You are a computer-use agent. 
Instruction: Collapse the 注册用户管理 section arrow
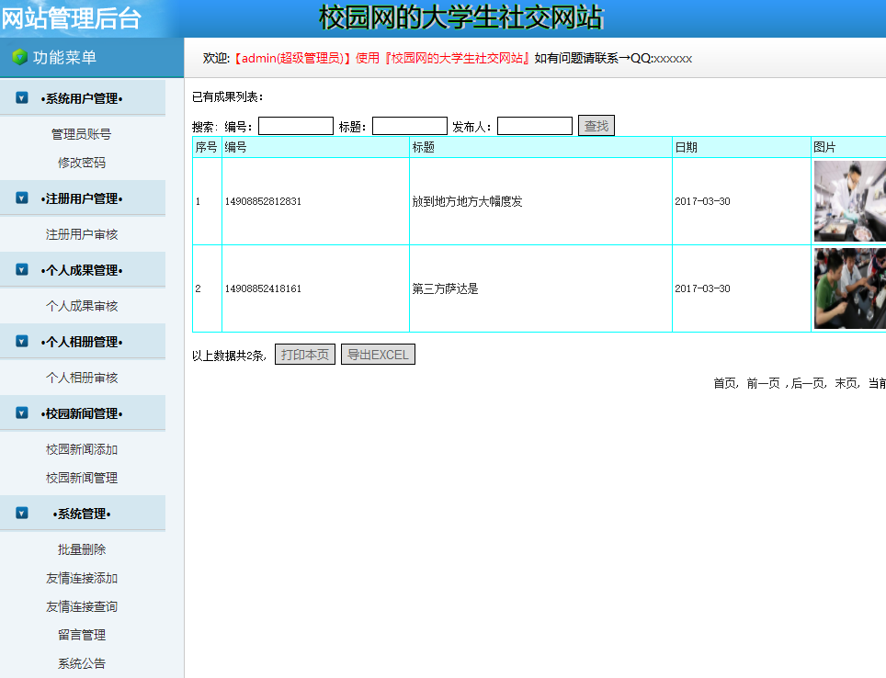click(21, 198)
